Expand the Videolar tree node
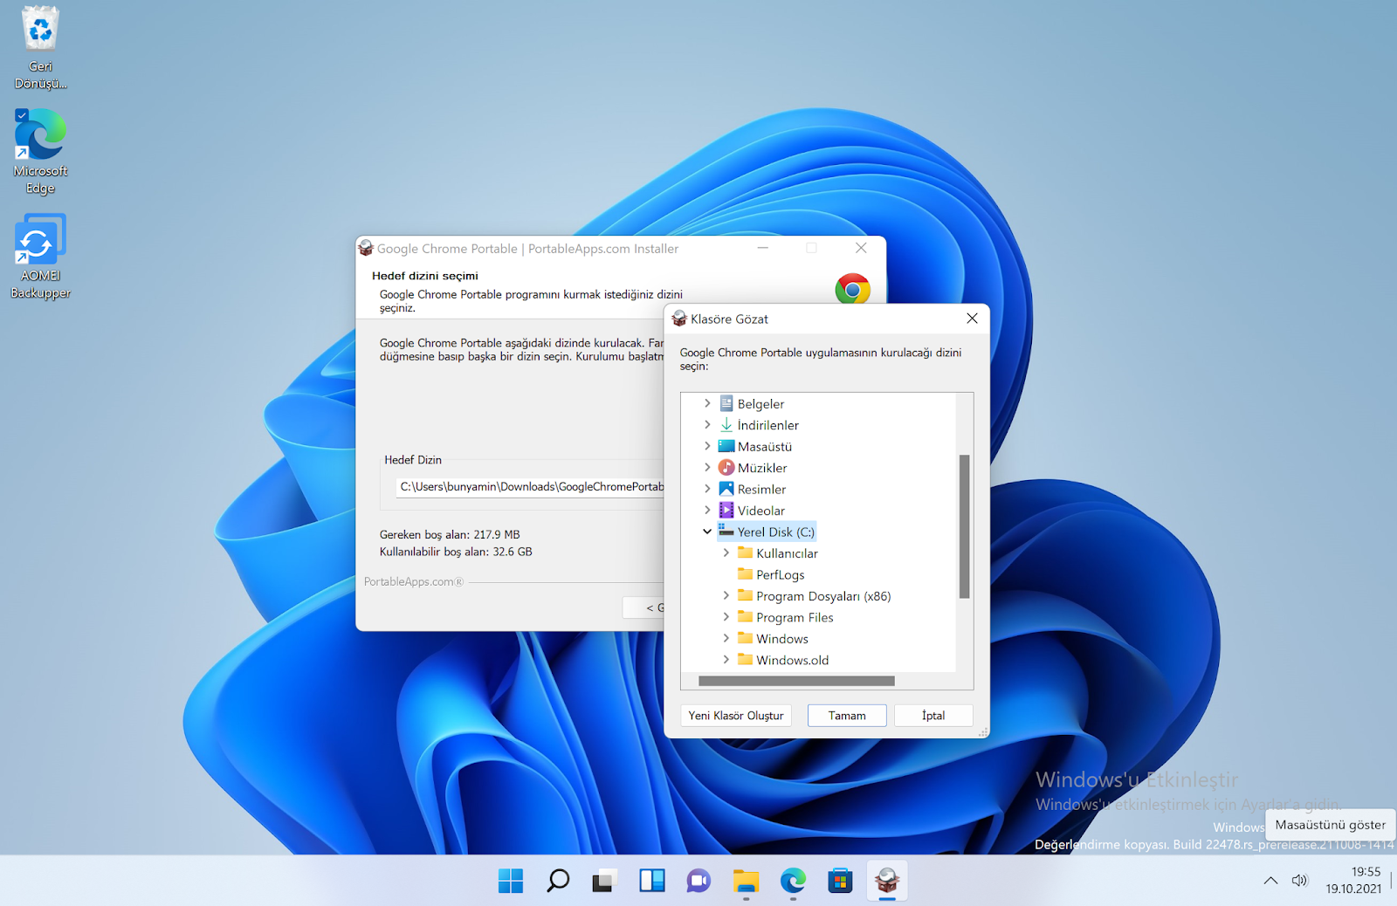 coord(707,511)
